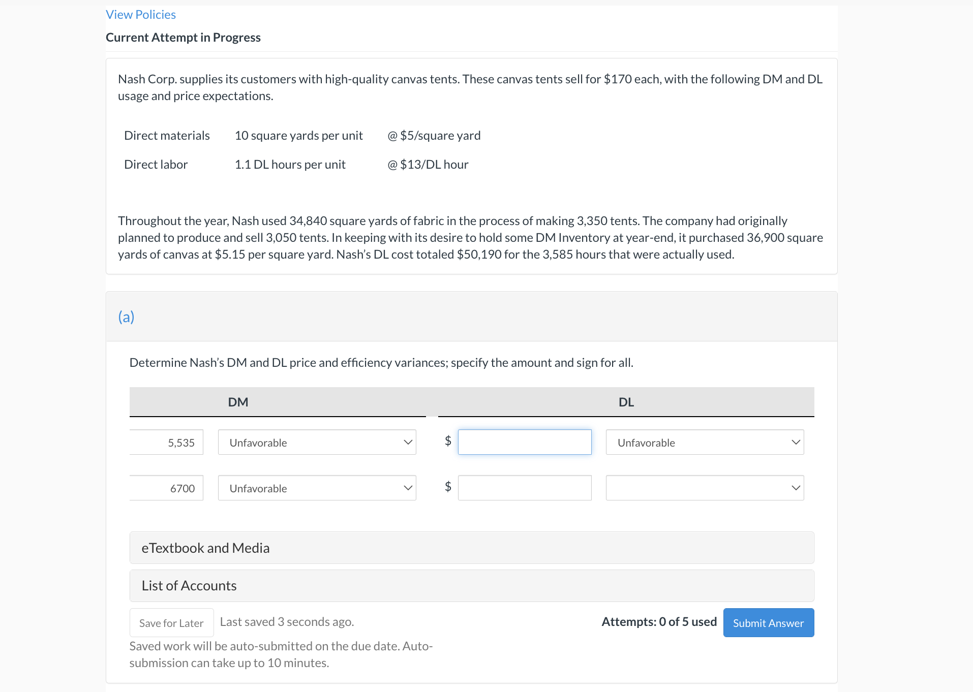Click the Save for Later button
The image size is (973, 692).
click(171, 622)
